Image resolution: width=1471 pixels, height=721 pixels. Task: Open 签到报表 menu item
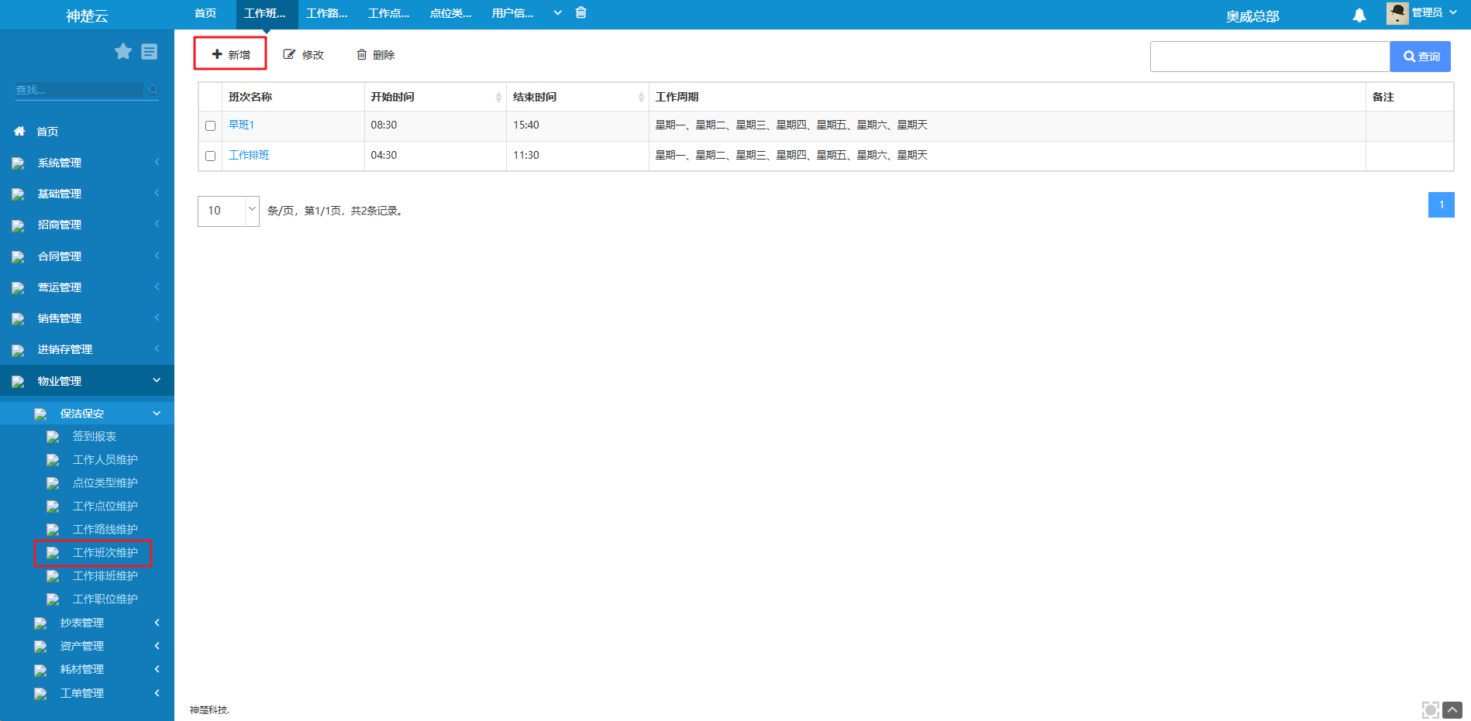(95, 437)
